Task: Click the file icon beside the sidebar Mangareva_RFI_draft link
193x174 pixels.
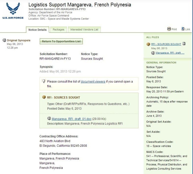Action: tap(153, 53)
